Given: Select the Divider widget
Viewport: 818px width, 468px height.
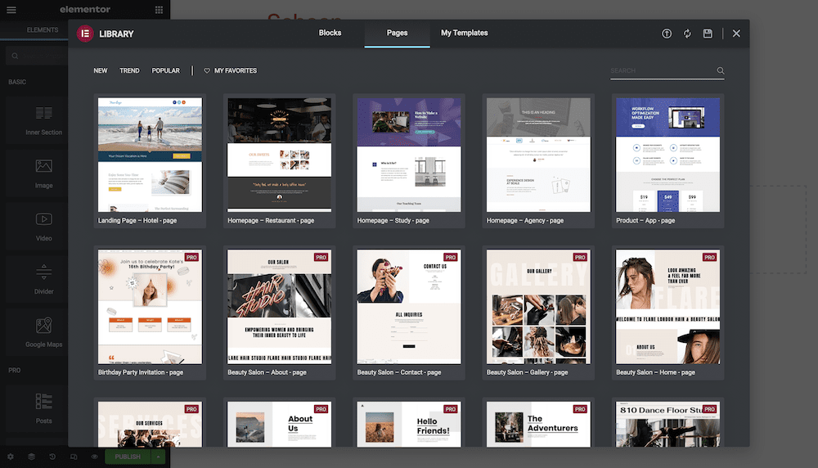Looking at the screenshot, I should (x=44, y=280).
